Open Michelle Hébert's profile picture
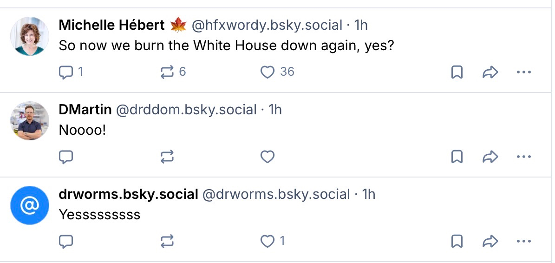 pyautogui.click(x=30, y=36)
